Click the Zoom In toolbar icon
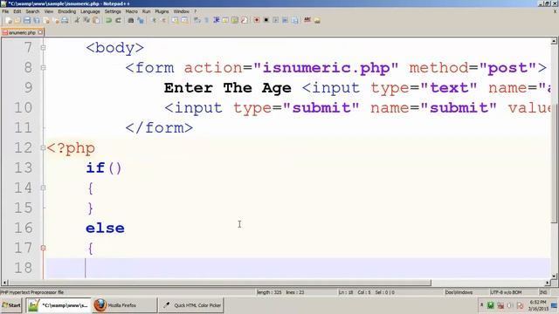This screenshot has height=314, width=559. [154, 20]
